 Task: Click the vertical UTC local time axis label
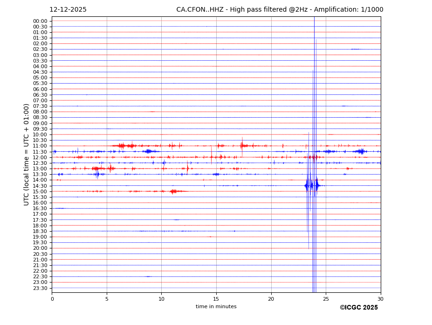click(27, 154)
